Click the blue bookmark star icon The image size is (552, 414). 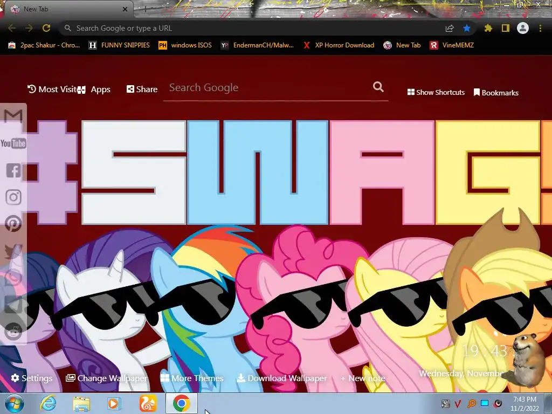pos(466,28)
